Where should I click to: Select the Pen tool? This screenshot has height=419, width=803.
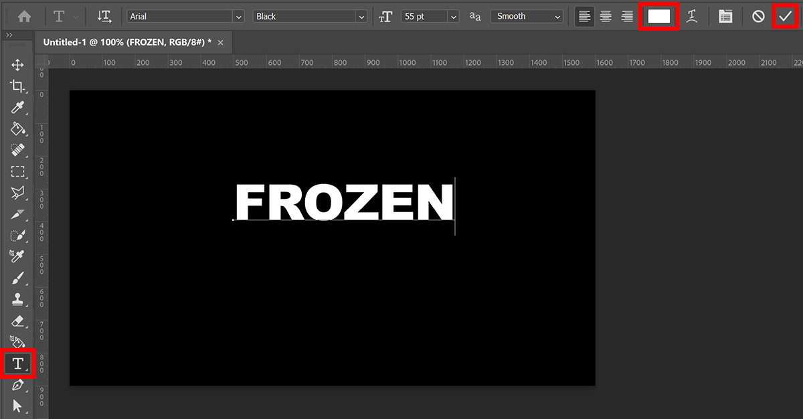point(17,385)
